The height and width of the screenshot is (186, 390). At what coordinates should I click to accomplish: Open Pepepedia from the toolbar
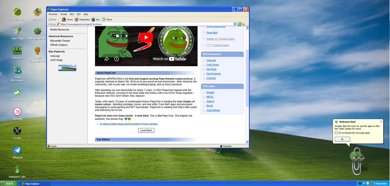(82, 19)
